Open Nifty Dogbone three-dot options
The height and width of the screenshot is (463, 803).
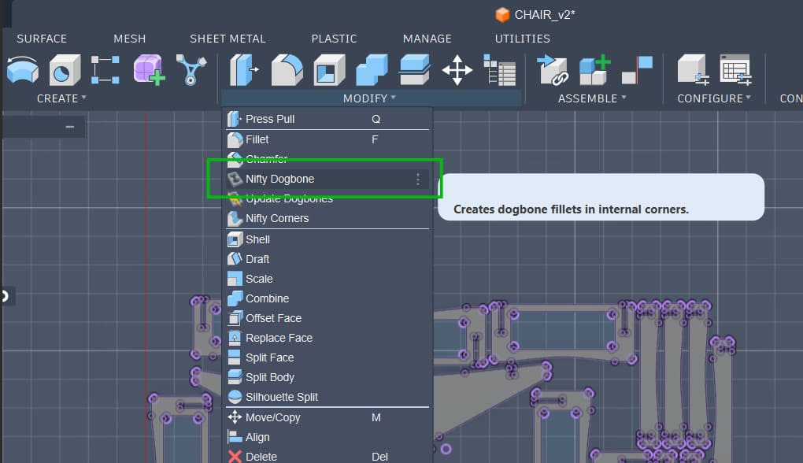click(418, 179)
